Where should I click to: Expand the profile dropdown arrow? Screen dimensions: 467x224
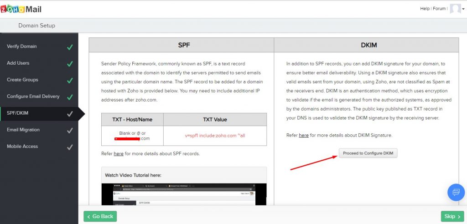point(463,9)
